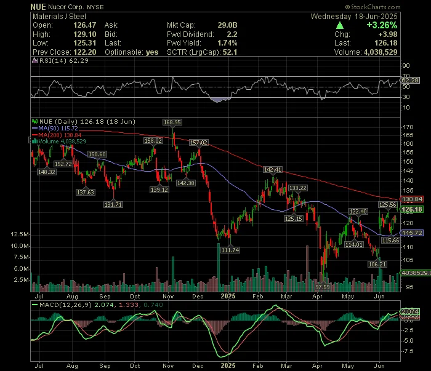This screenshot has height=371, width=431.
Task: Click the 62.29 RSI axis tag
Action: (410, 80)
